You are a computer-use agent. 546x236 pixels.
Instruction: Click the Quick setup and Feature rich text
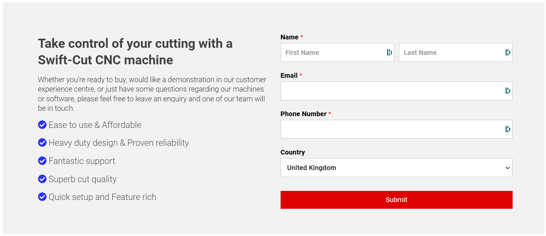tap(102, 197)
